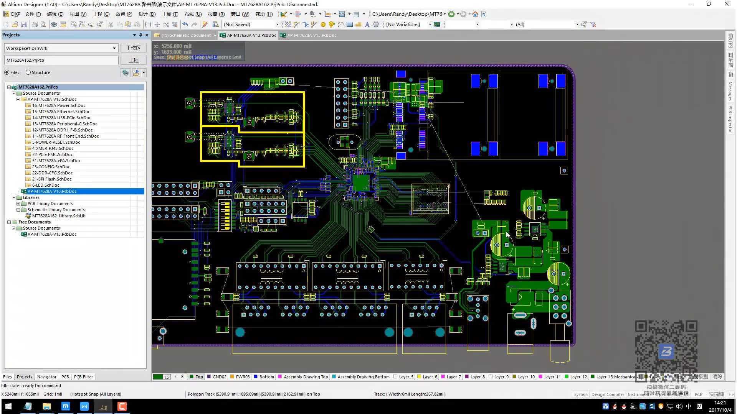Open the [No Variations] dropdown
Viewport: 737px width, 414px height.
(430, 25)
